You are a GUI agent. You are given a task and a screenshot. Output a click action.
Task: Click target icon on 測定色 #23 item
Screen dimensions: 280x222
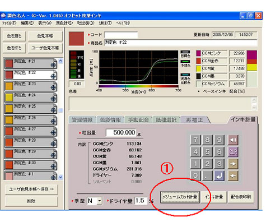pyautogui.click(x=53, y=87)
